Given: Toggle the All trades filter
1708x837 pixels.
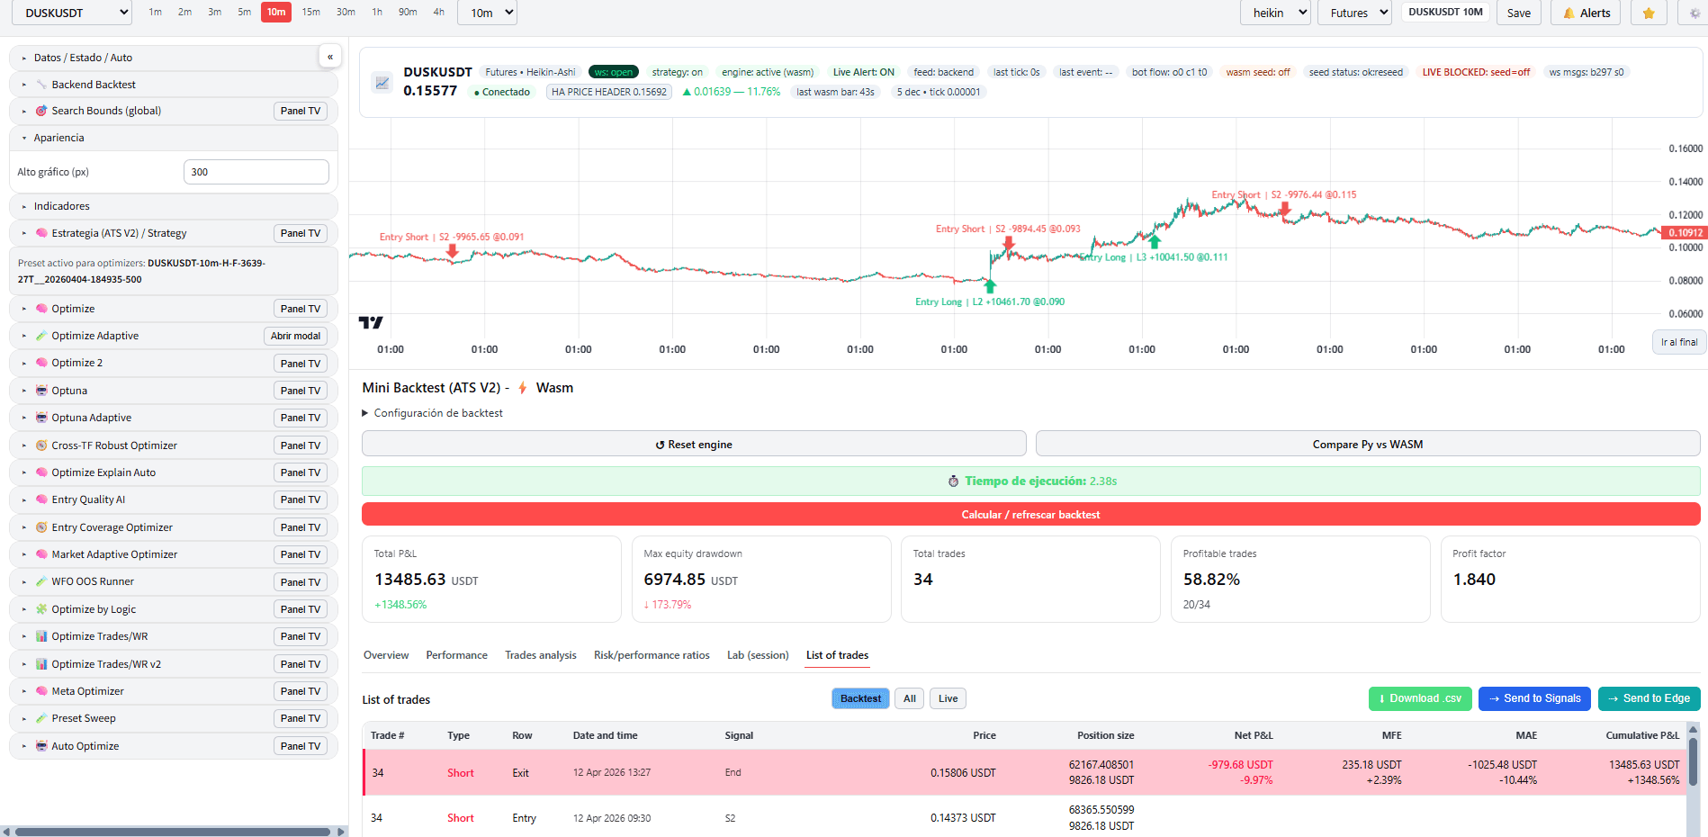Looking at the screenshot, I should point(908,698).
